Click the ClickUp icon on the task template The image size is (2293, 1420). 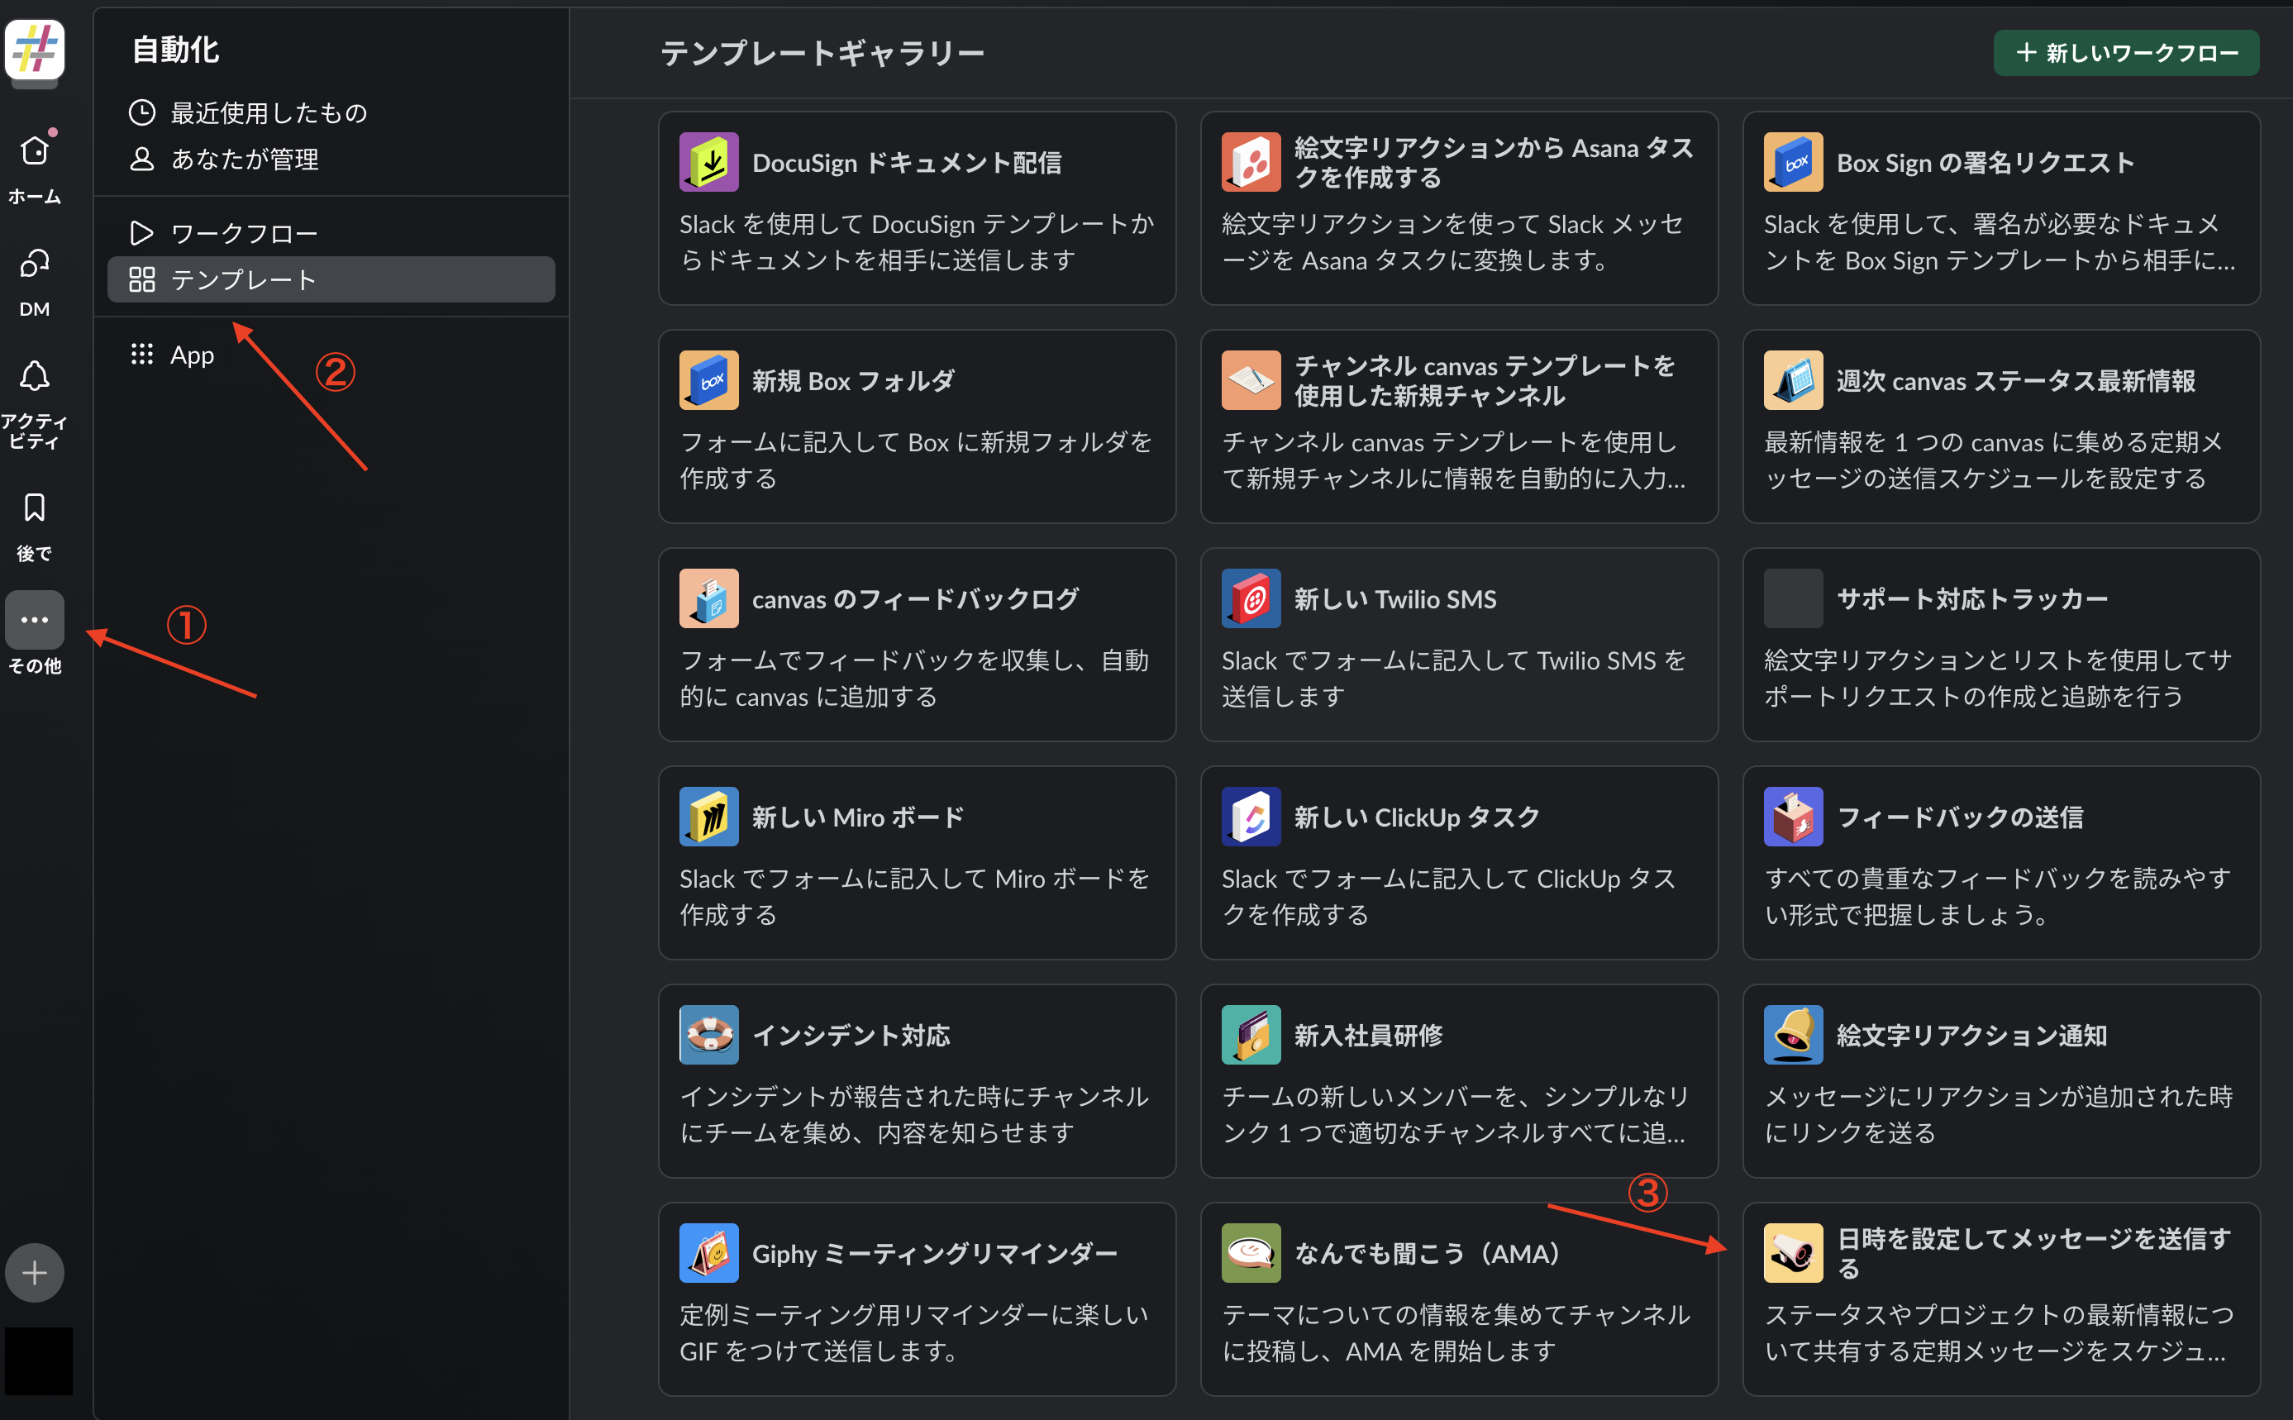click(1251, 816)
